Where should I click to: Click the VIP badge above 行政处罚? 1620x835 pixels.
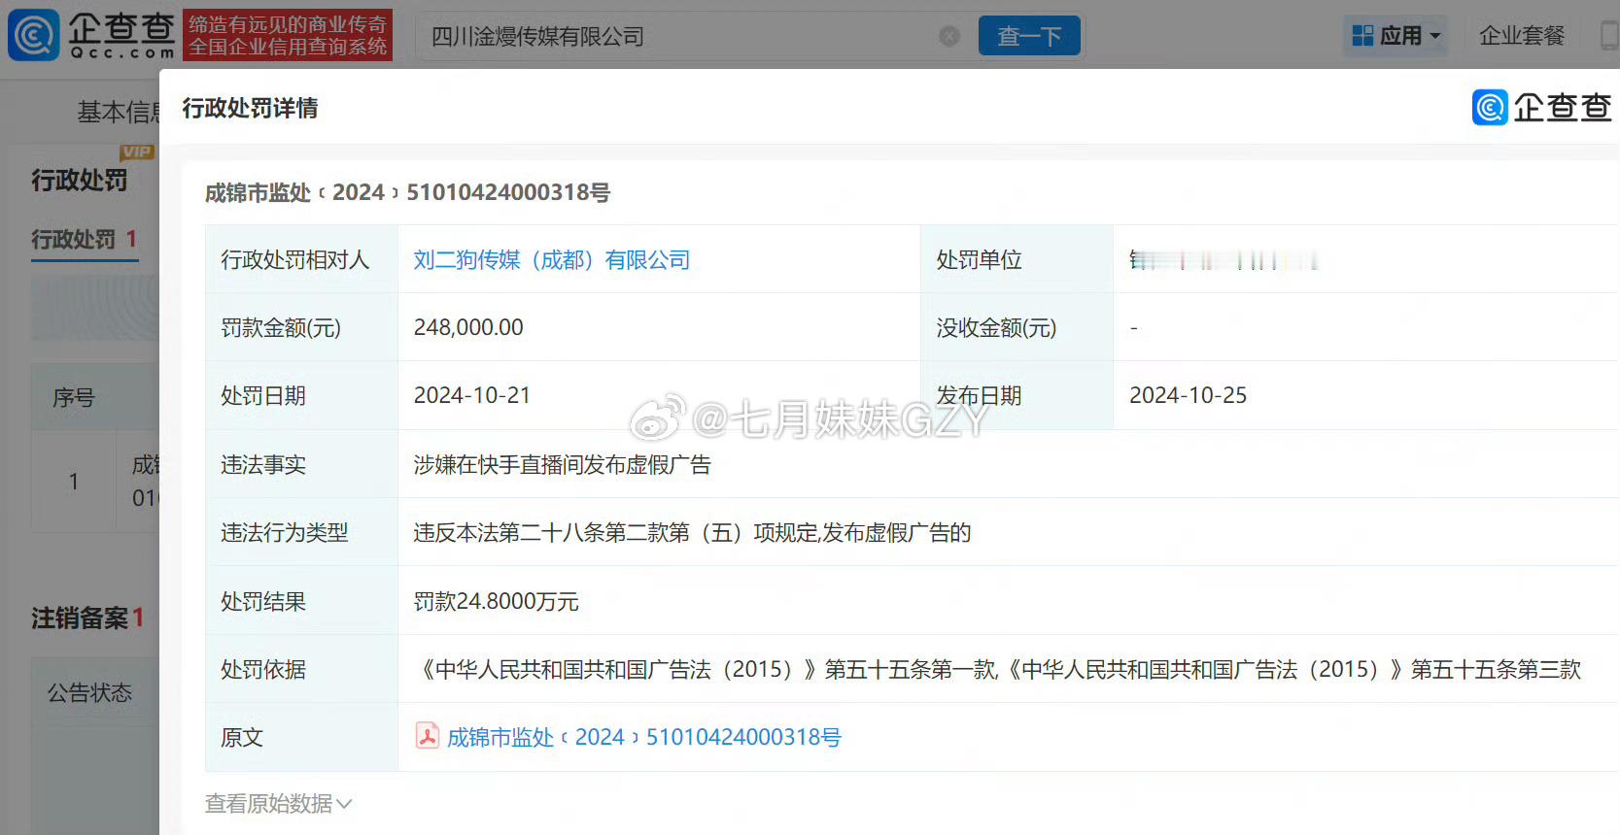pyautogui.click(x=137, y=151)
